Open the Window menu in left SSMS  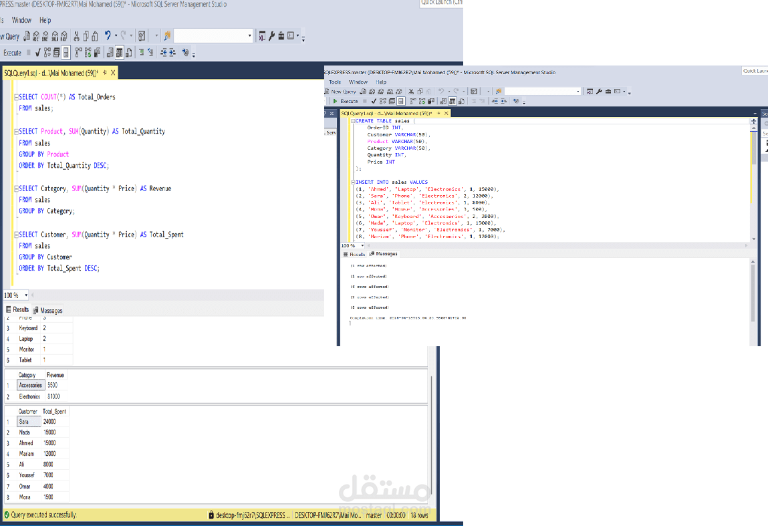(x=21, y=20)
